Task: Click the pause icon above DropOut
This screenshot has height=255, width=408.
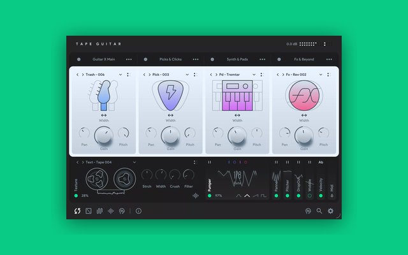Action: pos(298,162)
